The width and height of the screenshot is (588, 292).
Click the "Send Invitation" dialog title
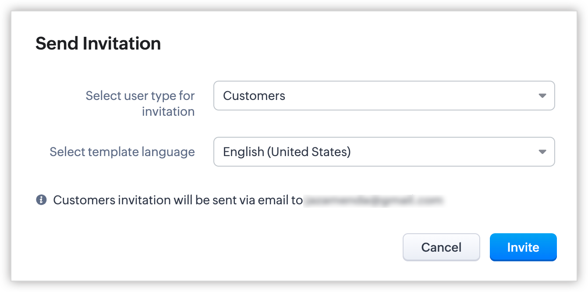coord(98,43)
